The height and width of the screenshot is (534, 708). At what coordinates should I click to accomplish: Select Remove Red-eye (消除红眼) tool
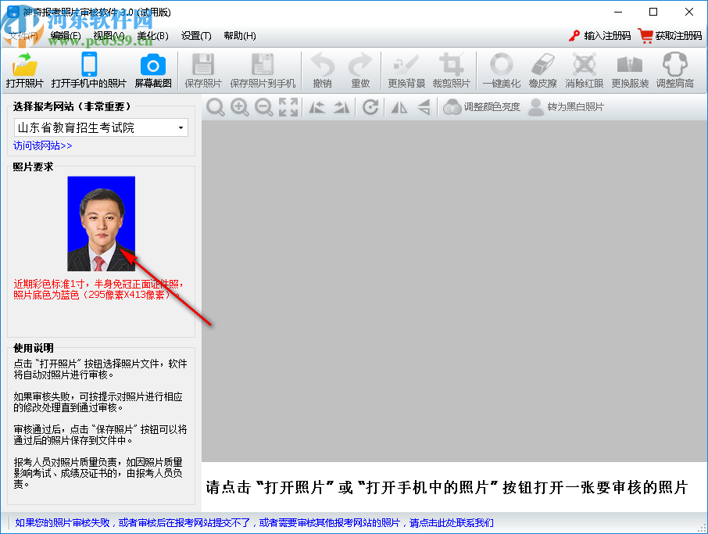[x=585, y=70]
